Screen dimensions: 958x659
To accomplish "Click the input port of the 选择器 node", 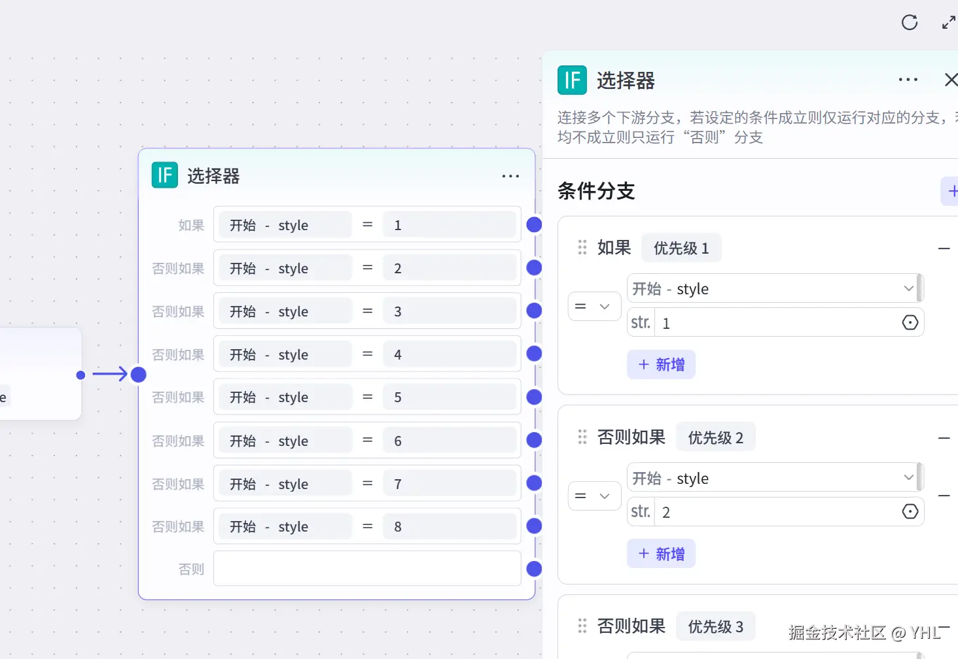I will click(138, 375).
